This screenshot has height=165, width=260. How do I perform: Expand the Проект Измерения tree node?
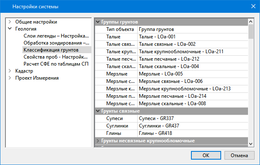(x=10, y=78)
